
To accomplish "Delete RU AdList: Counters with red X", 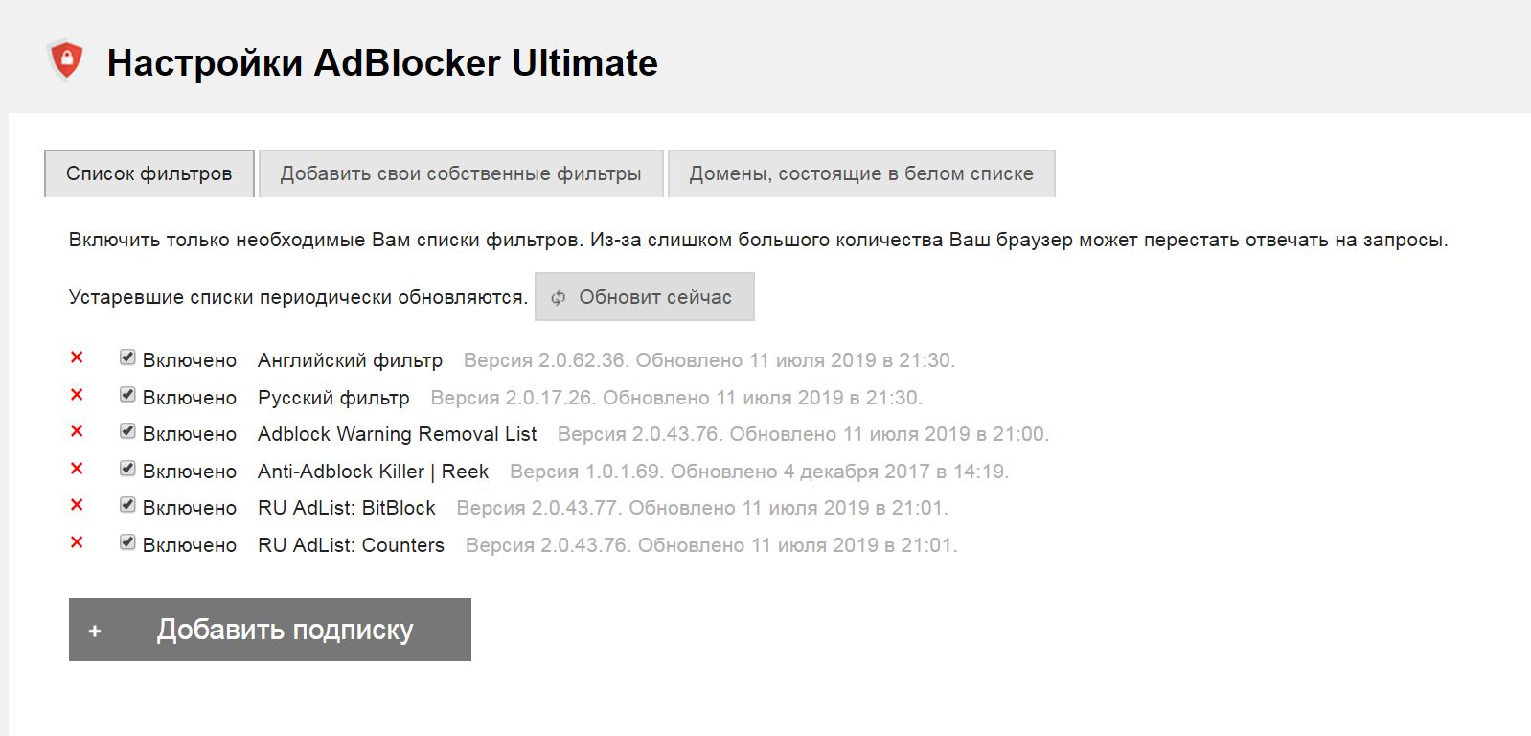I will click(77, 542).
